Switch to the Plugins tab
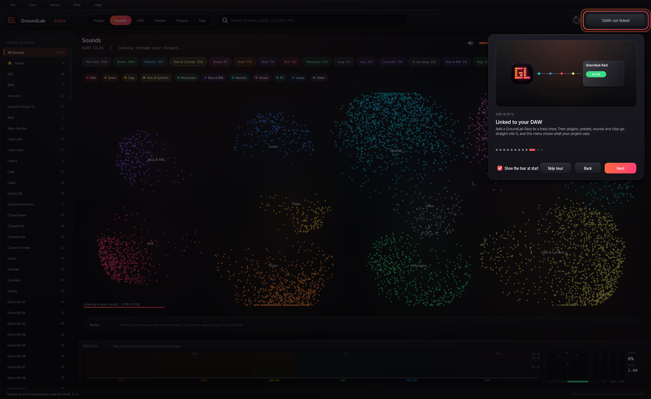The image size is (651, 399). click(x=99, y=21)
